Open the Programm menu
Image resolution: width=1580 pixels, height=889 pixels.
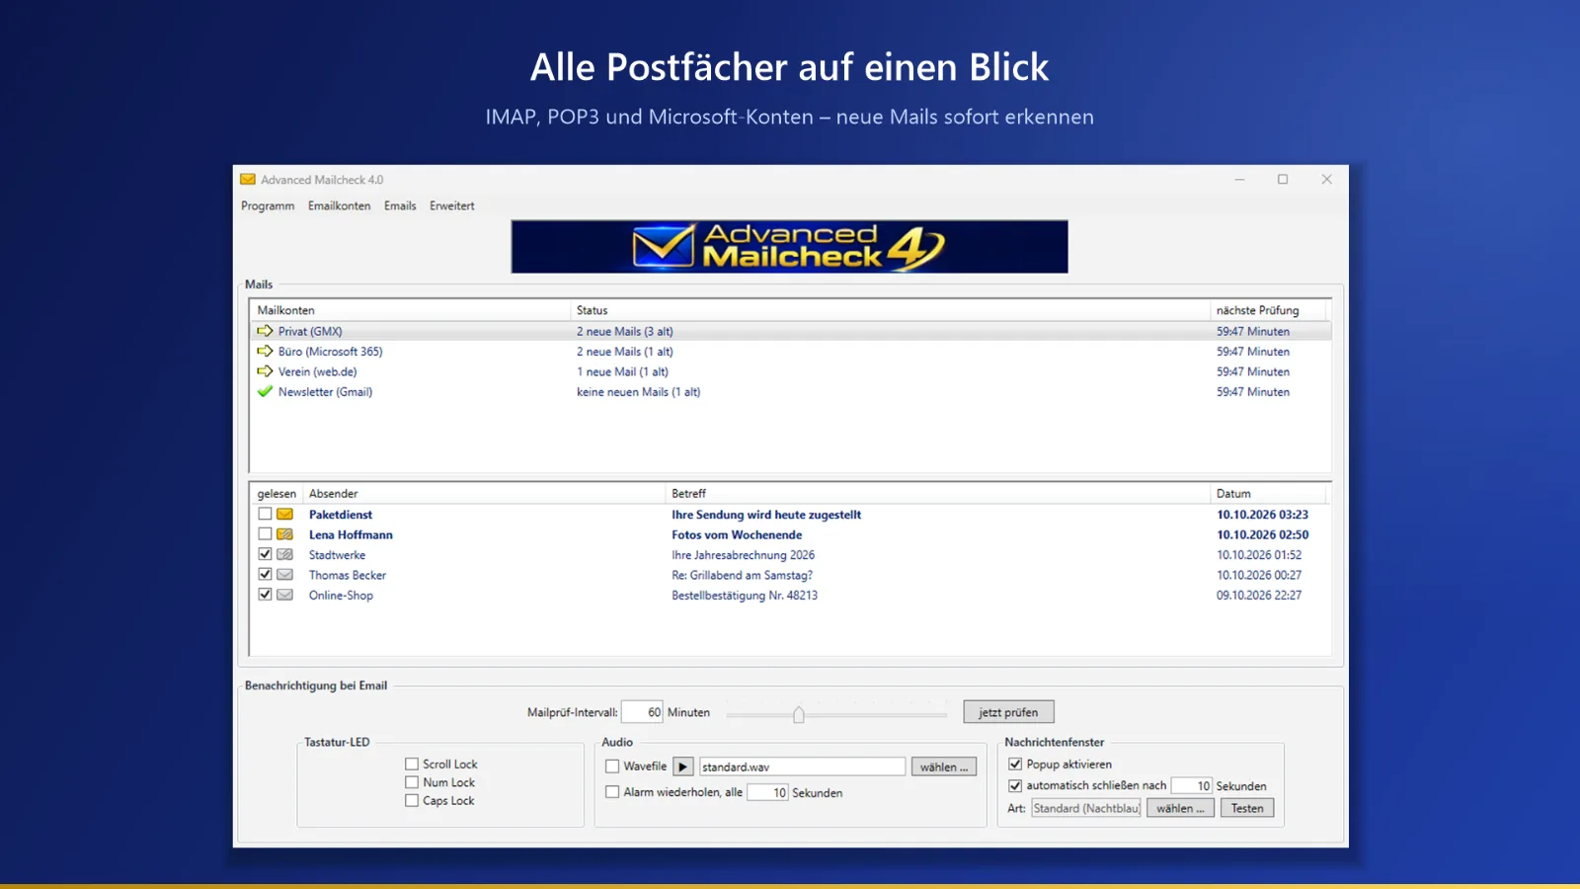pos(268,205)
